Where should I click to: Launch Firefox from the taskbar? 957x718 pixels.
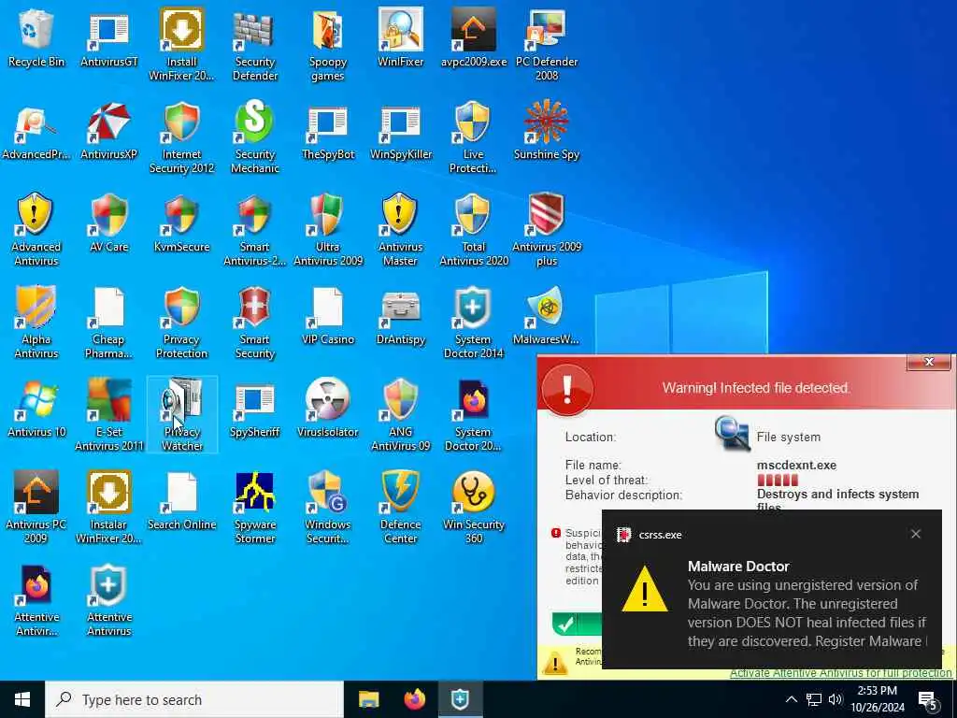(414, 699)
